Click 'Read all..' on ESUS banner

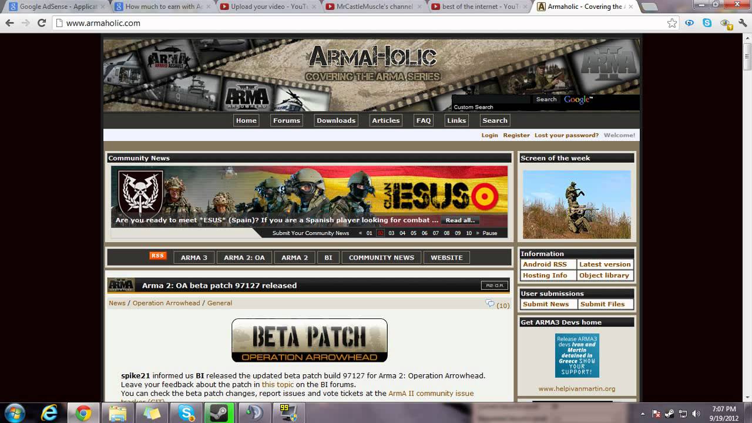(x=460, y=220)
